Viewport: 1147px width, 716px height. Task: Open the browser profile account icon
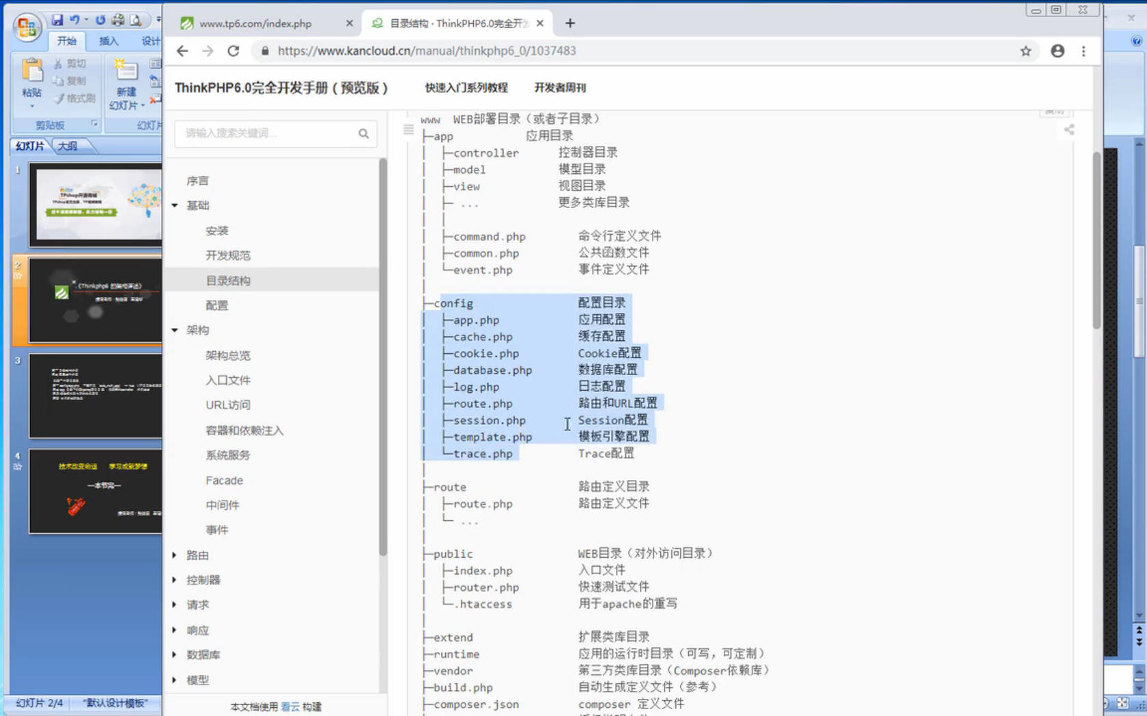pyautogui.click(x=1058, y=51)
